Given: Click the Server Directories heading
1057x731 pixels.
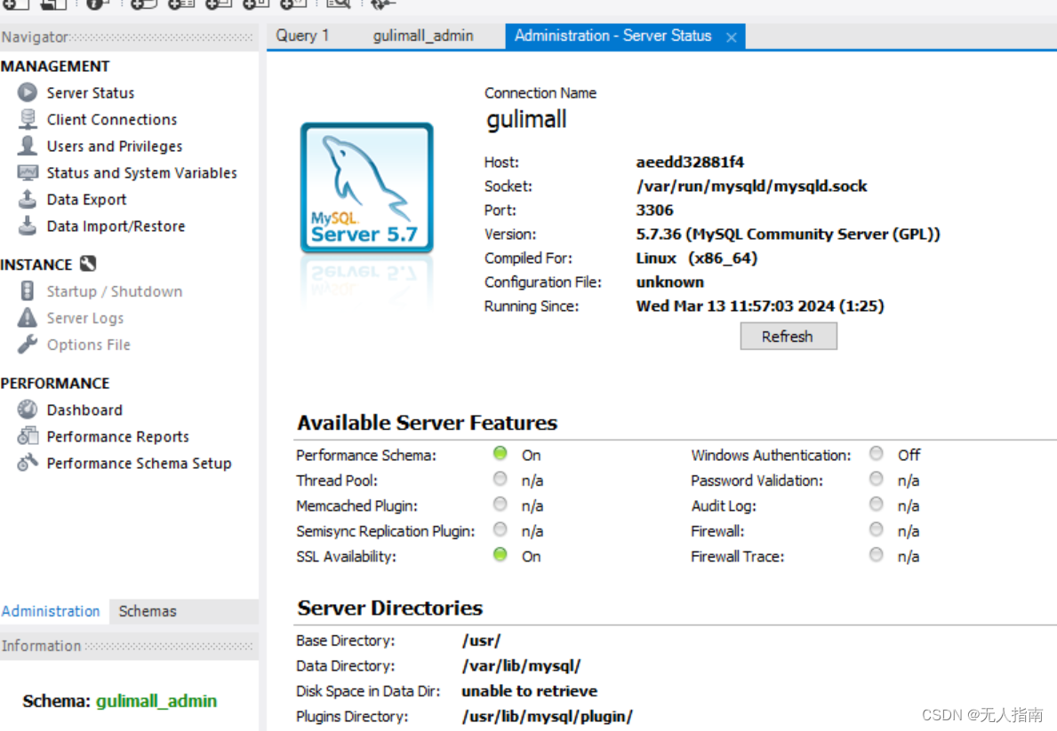Looking at the screenshot, I should 389,608.
